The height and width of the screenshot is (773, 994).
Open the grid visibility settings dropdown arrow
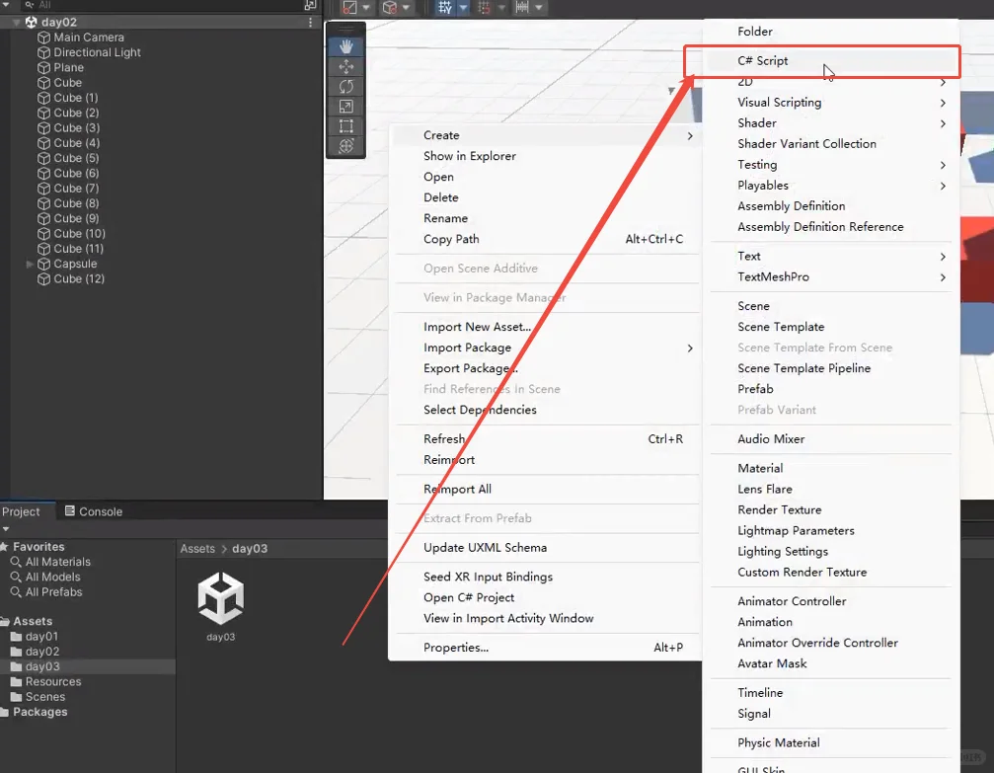463,8
